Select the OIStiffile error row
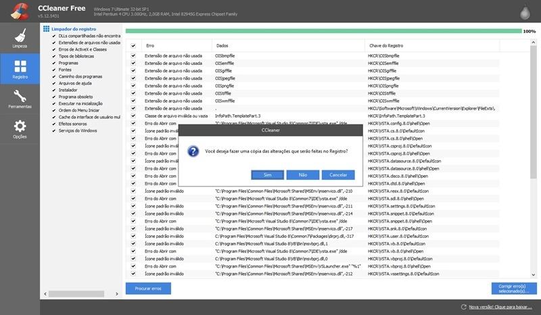The image size is (541, 315). (x=312, y=93)
